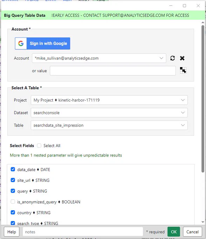Click the scrollbar down arrow
Viewport: 206px width, 239px height.
coord(203,222)
